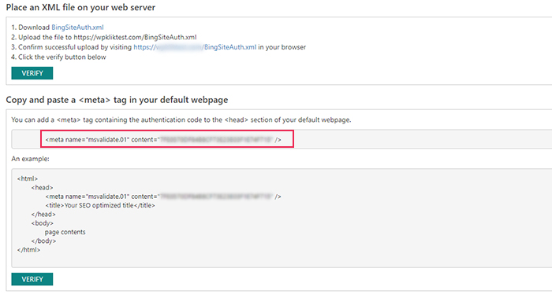Open the https BingSiteAuth.xml confirmation link
Image resolution: width=552 pixels, height=294 pixels.
click(195, 47)
